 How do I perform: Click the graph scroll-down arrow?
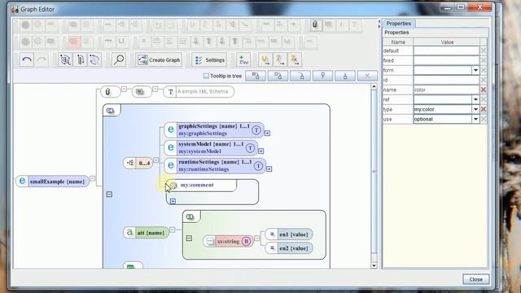pos(374,265)
